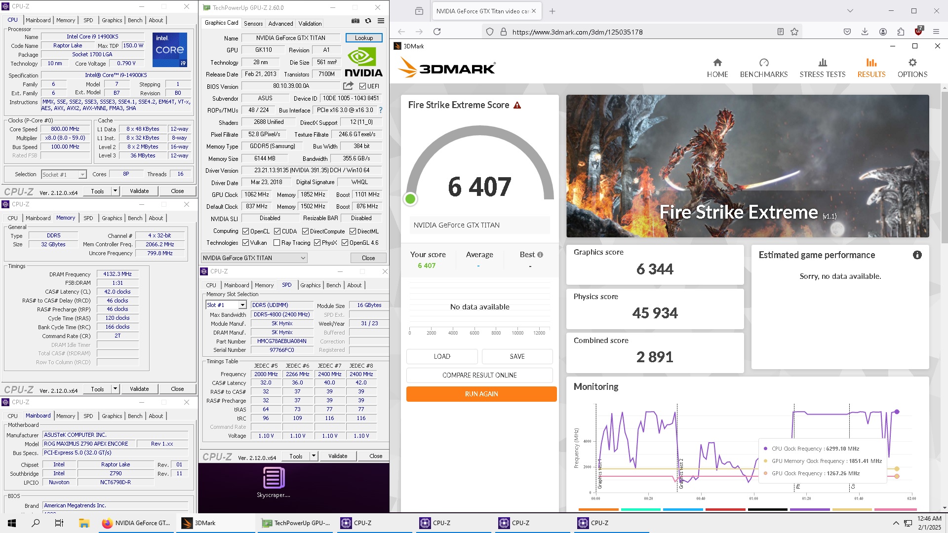Open a new browser tab
The image size is (948, 533).
coord(552,11)
